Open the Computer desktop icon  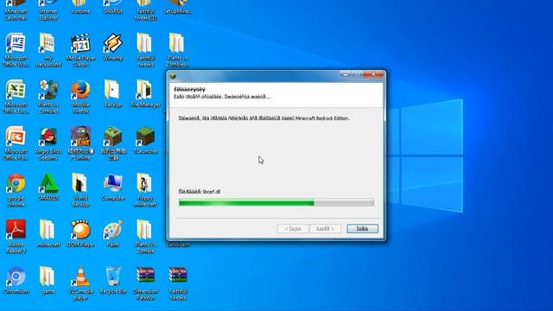click(113, 187)
